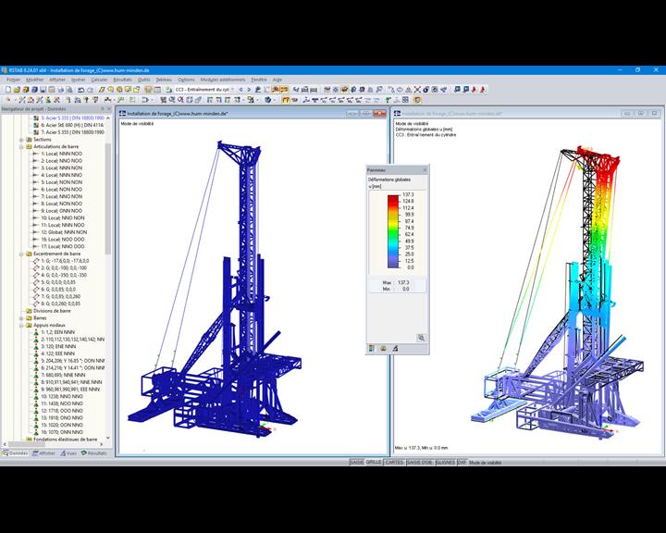Screen dimensions: 666x533
Task: Click the filter tab icon at Panneau bottom
Action: click(395, 349)
